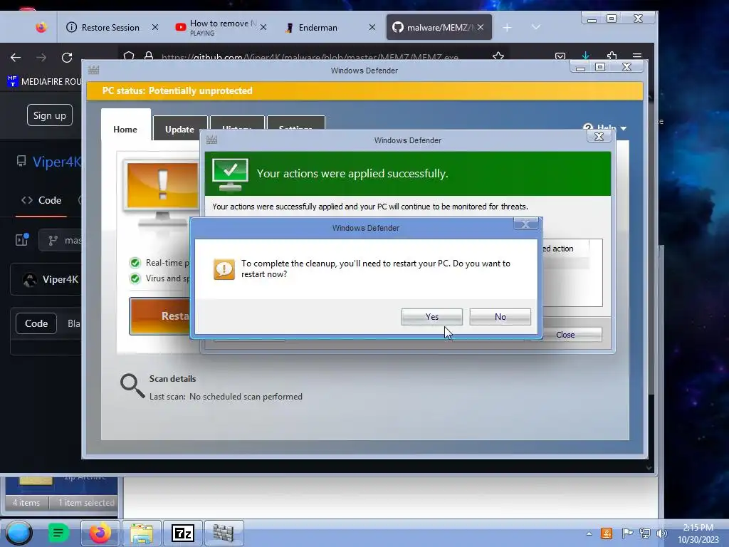
Task: Open 7-Zip from the taskbar
Action: tap(183, 533)
